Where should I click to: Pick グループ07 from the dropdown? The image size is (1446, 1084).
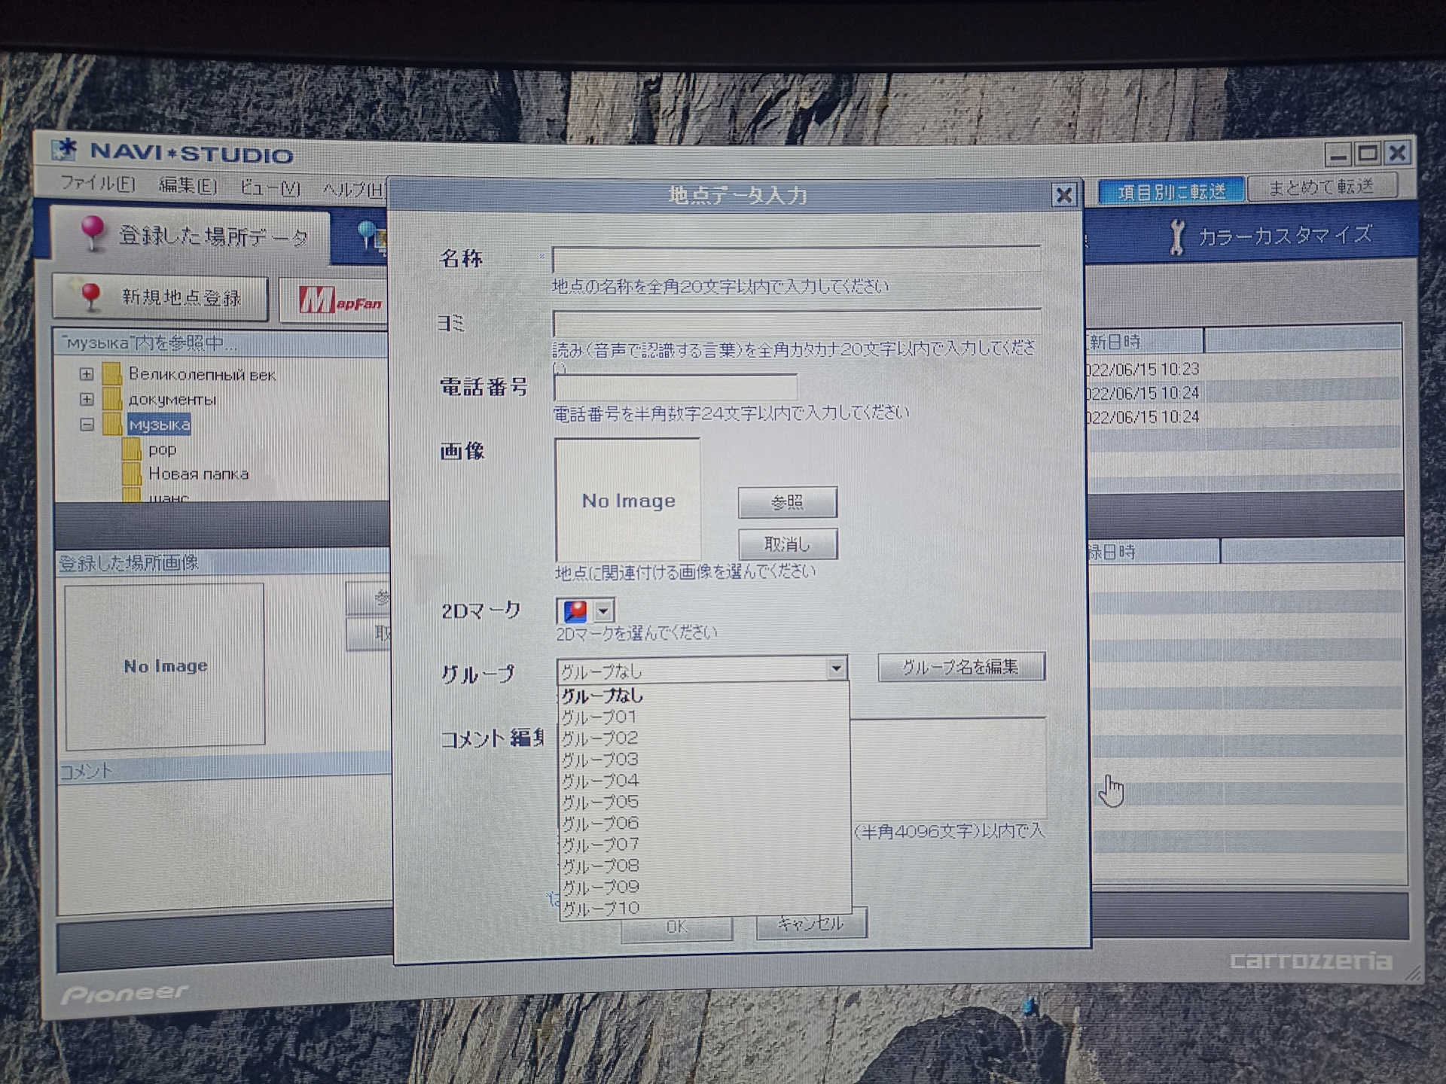coord(705,845)
